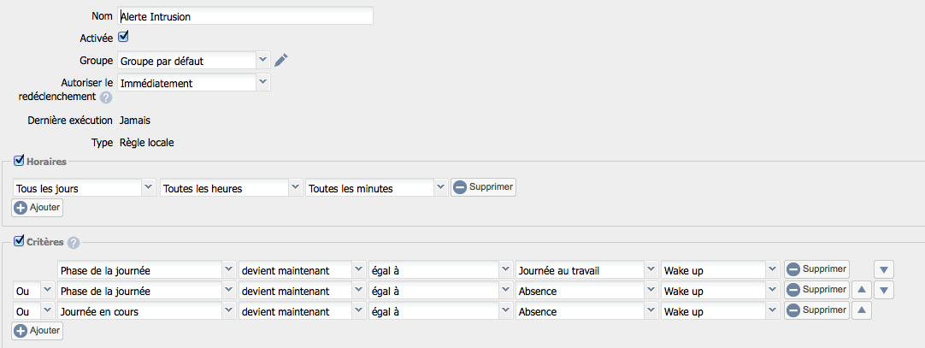The height and width of the screenshot is (348, 925).
Task: Click the help icon beside Critères
Action: [x=74, y=243]
